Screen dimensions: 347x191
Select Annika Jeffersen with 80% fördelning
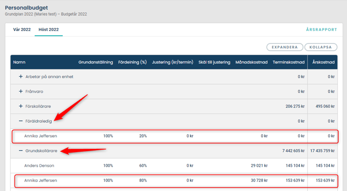tap(41, 180)
